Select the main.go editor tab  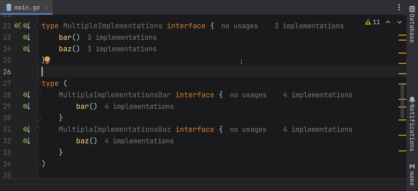[26, 8]
